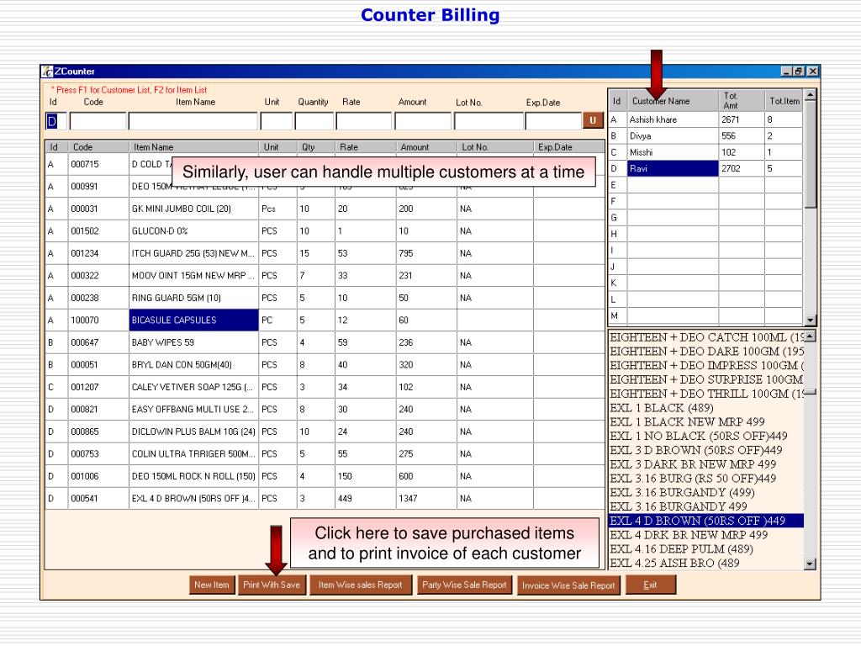Image resolution: width=861 pixels, height=646 pixels.
Task: Select BICASULE CAPSULES in billing grid
Action: click(x=193, y=320)
